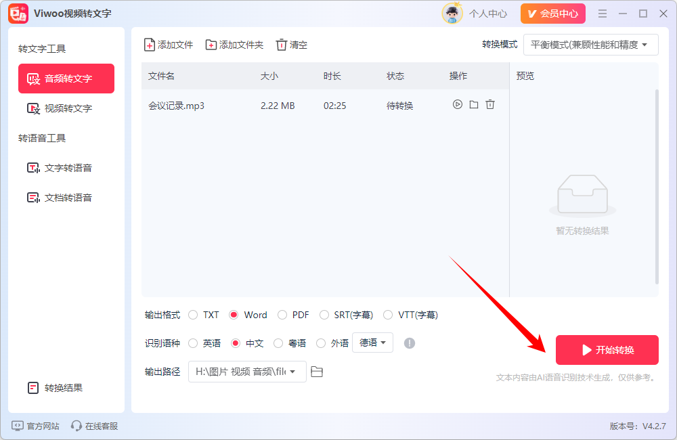Click the 状态 column header

click(x=395, y=76)
